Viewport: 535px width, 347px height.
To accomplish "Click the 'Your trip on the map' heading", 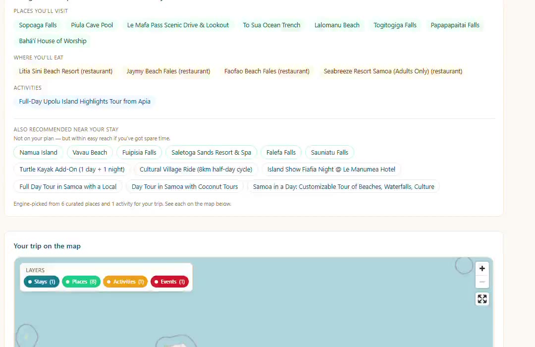I will [x=47, y=246].
